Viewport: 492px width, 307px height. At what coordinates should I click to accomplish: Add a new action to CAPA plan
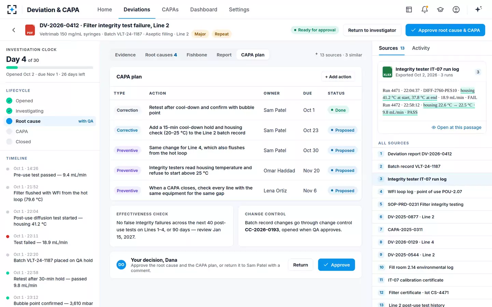pyautogui.click(x=338, y=77)
